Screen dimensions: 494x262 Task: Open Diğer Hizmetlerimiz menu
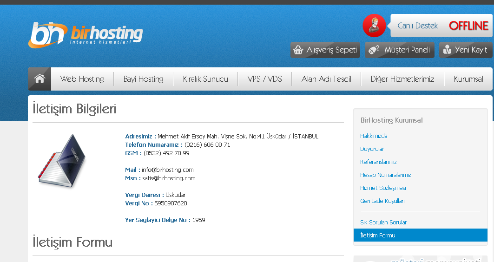click(402, 79)
